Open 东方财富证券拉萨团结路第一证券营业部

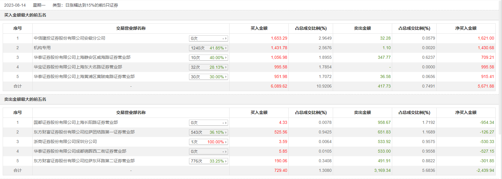coord(84,132)
